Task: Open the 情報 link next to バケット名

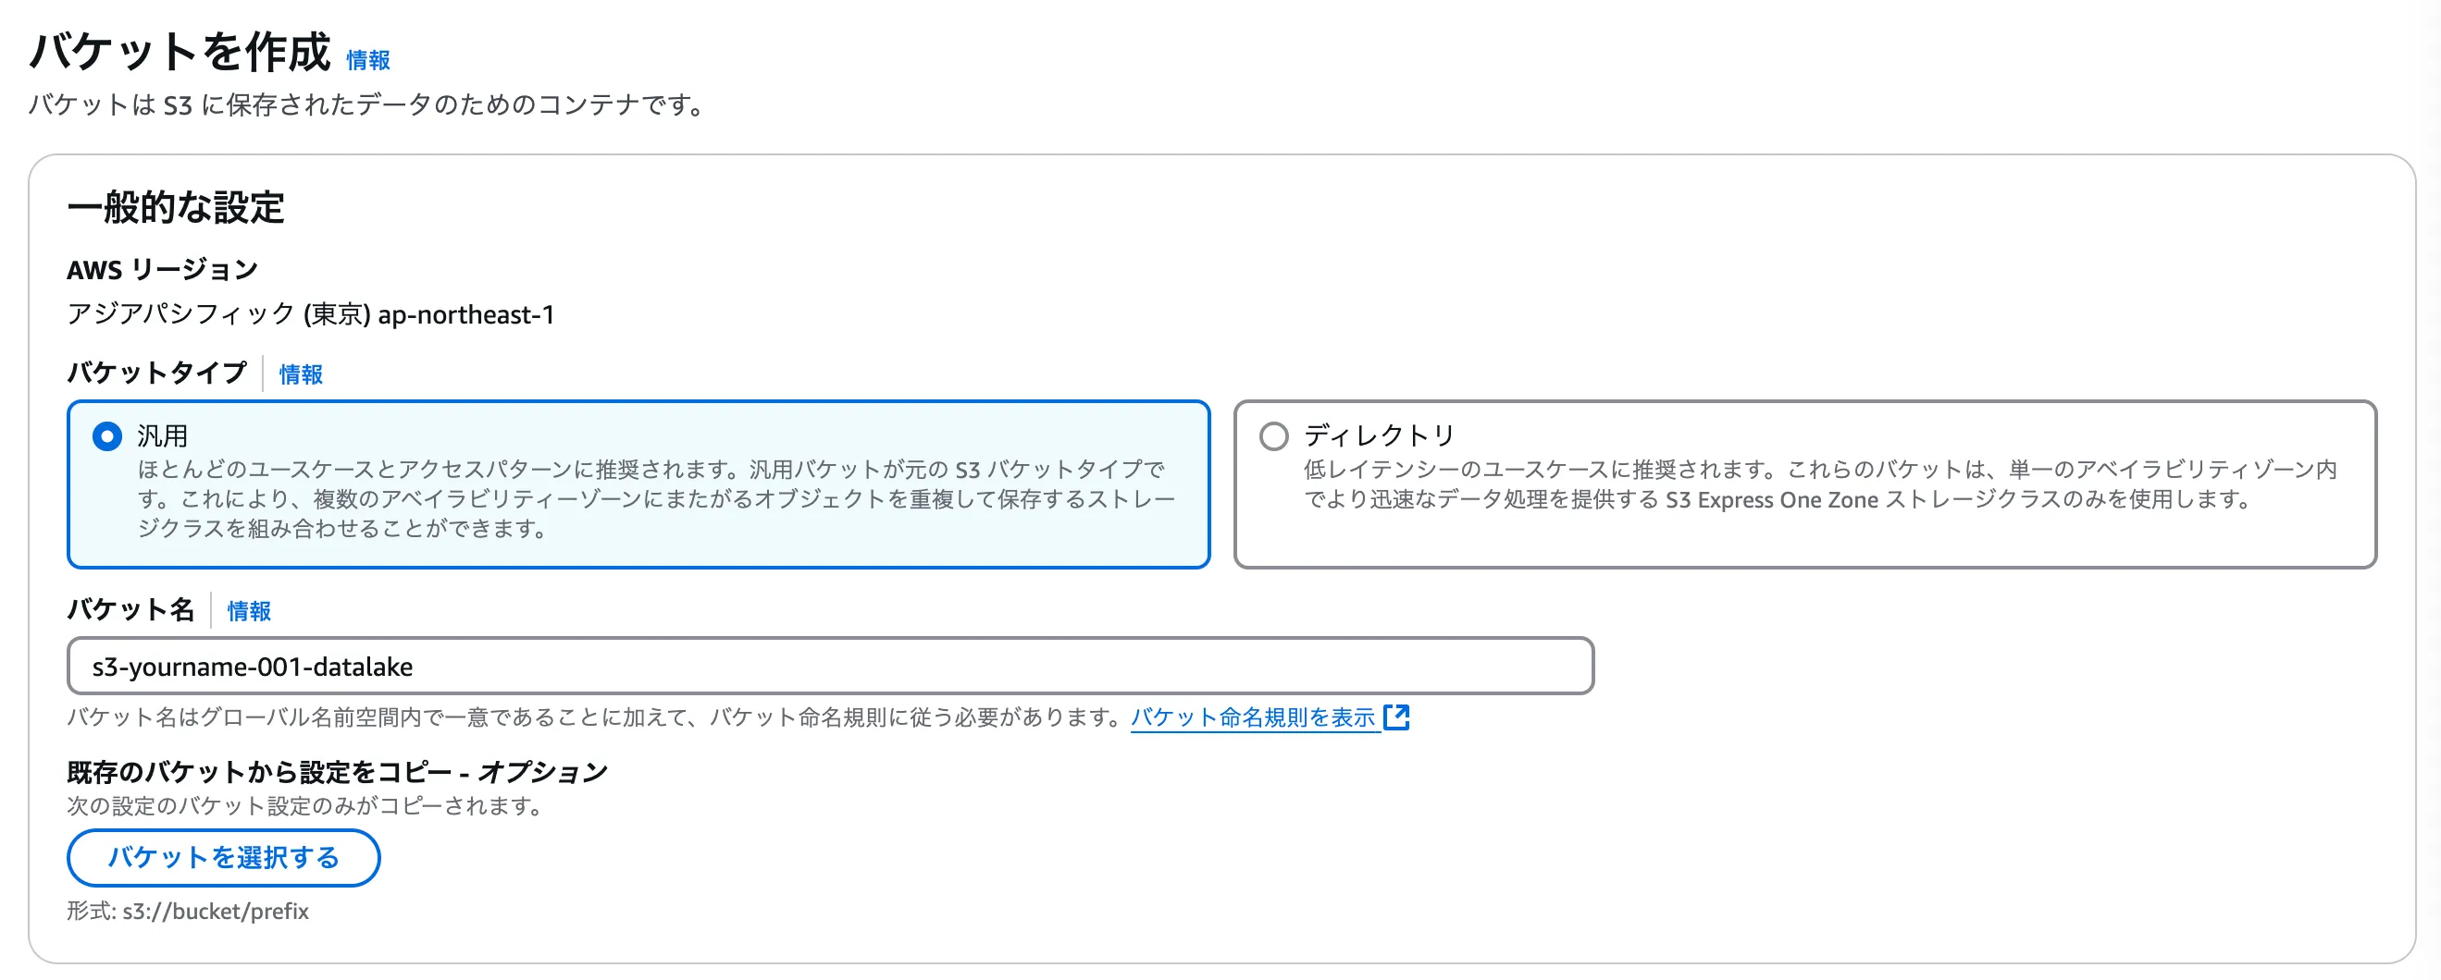Action: (249, 612)
